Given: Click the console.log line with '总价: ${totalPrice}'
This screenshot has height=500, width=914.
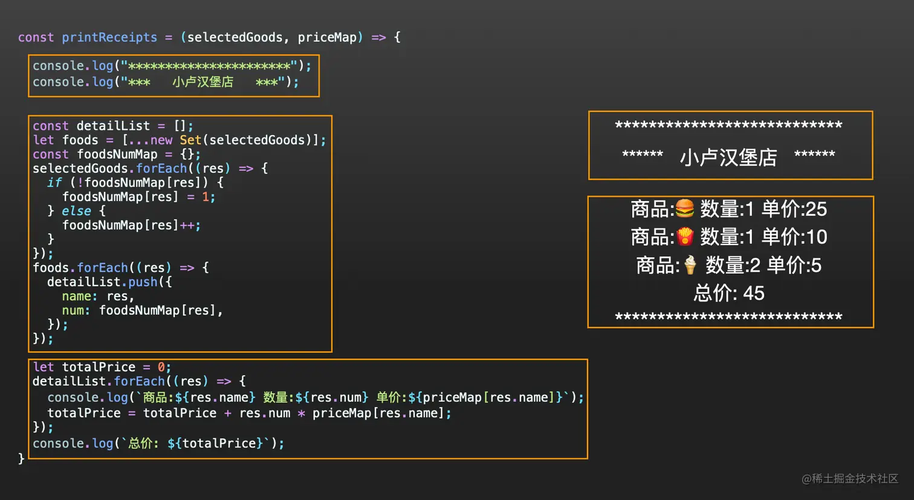Looking at the screenshot, I should [x=158, y=443].
